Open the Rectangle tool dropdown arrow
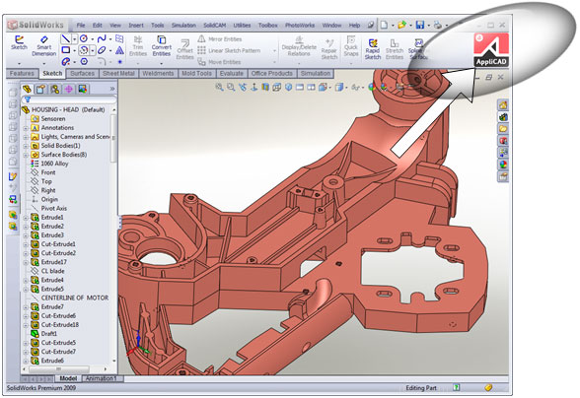This screenshot has height=398, width=580. coord(74,50)
